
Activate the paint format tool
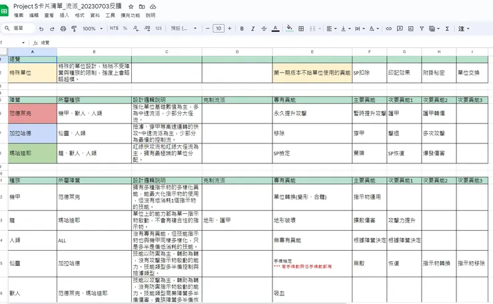point(74,29)
